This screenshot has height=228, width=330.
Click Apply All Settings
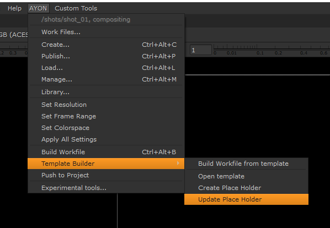[x=106, y=139]
